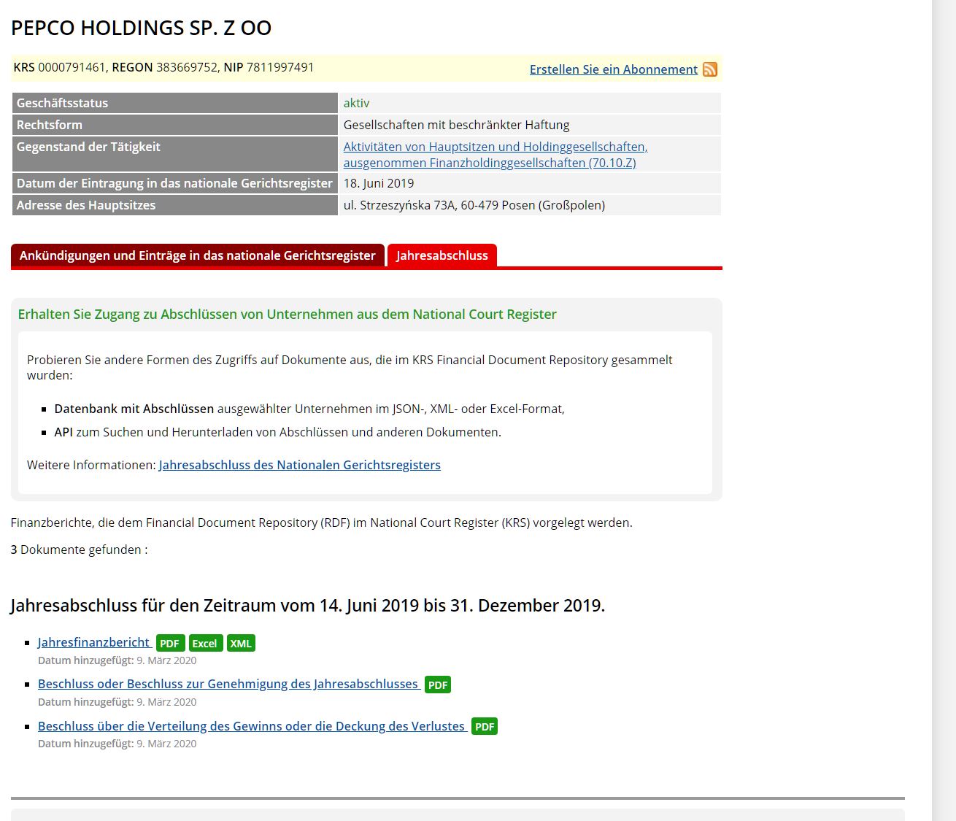
Task: Open Beschluss über die Verteilung des Gewinns link
Action: 252,726
